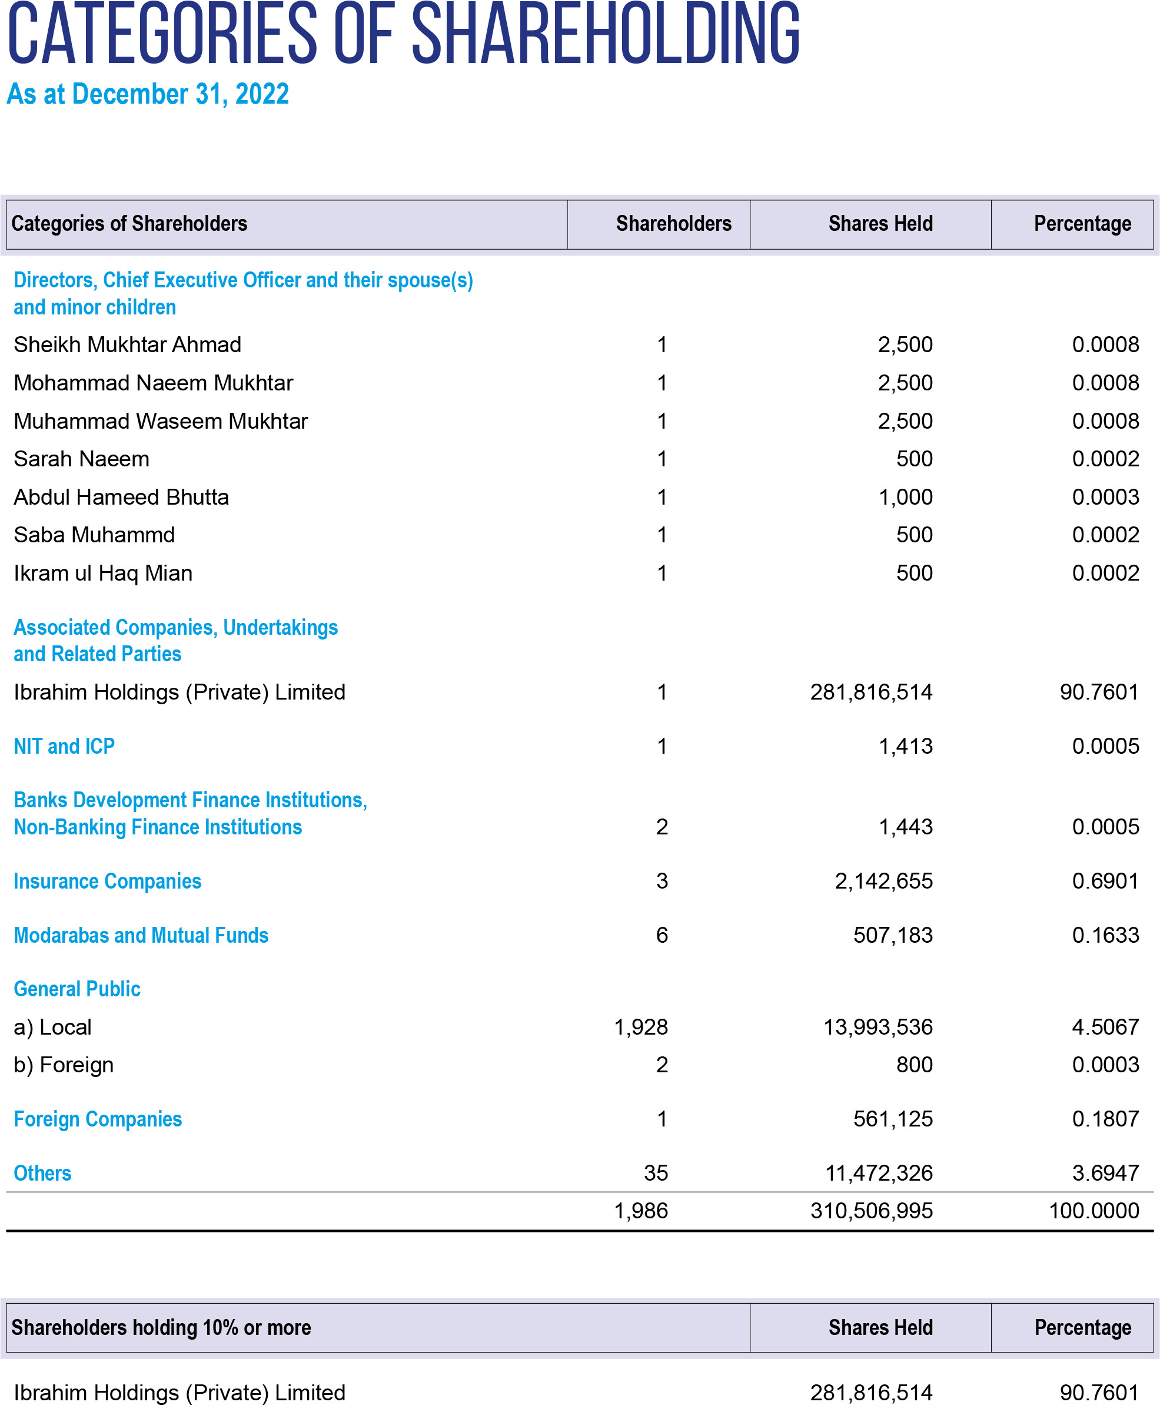Viewport: 1160px width, 1405px height.
Task: Select the 'Foreign Companies' category
Action: pos(98,1119)
